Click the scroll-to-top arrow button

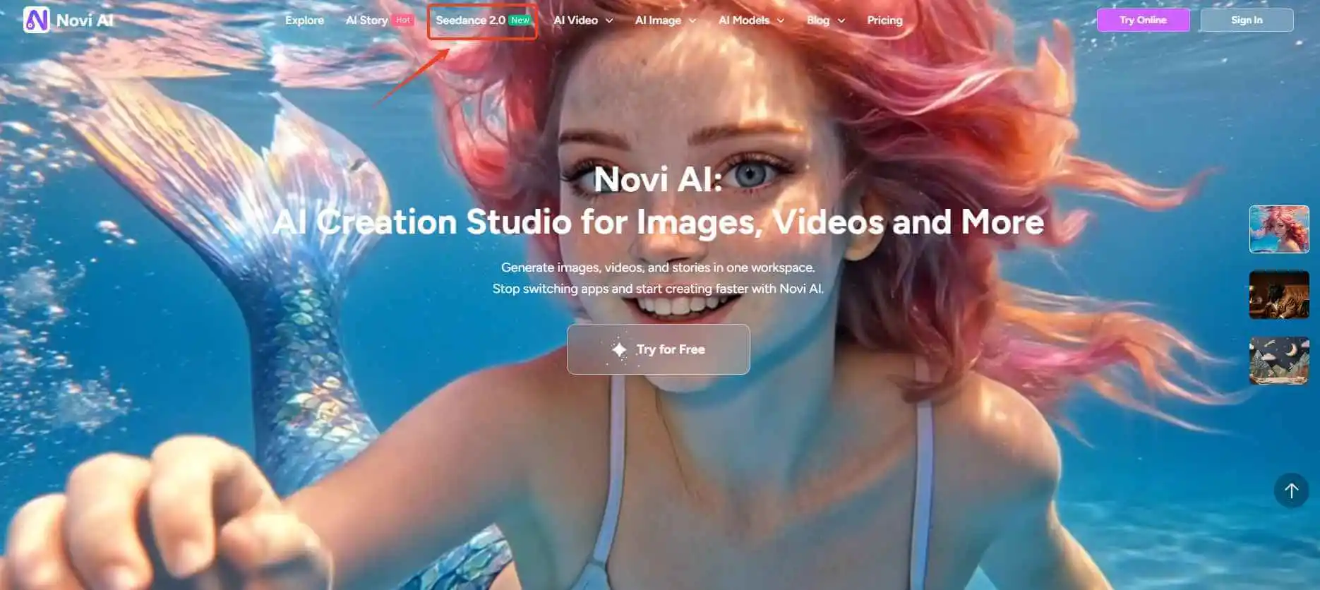pyautogui.click(x=1291, y=490)
